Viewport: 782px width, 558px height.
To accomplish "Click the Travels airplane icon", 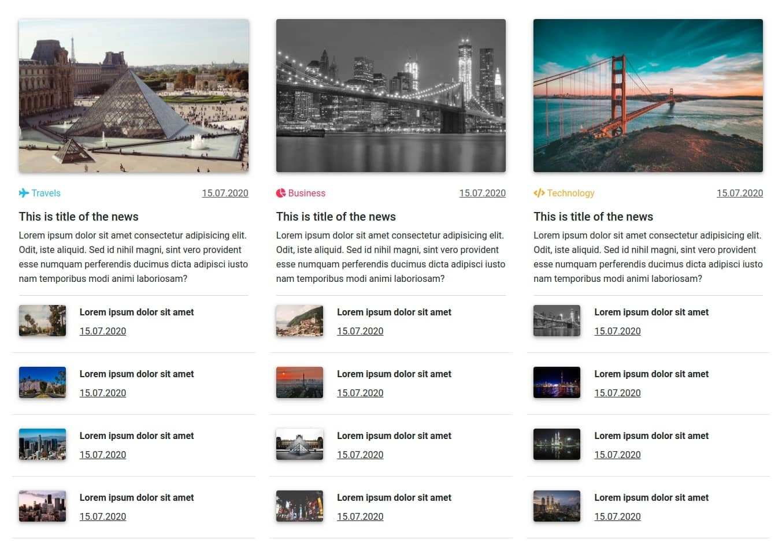I will [x=24, y=193].
